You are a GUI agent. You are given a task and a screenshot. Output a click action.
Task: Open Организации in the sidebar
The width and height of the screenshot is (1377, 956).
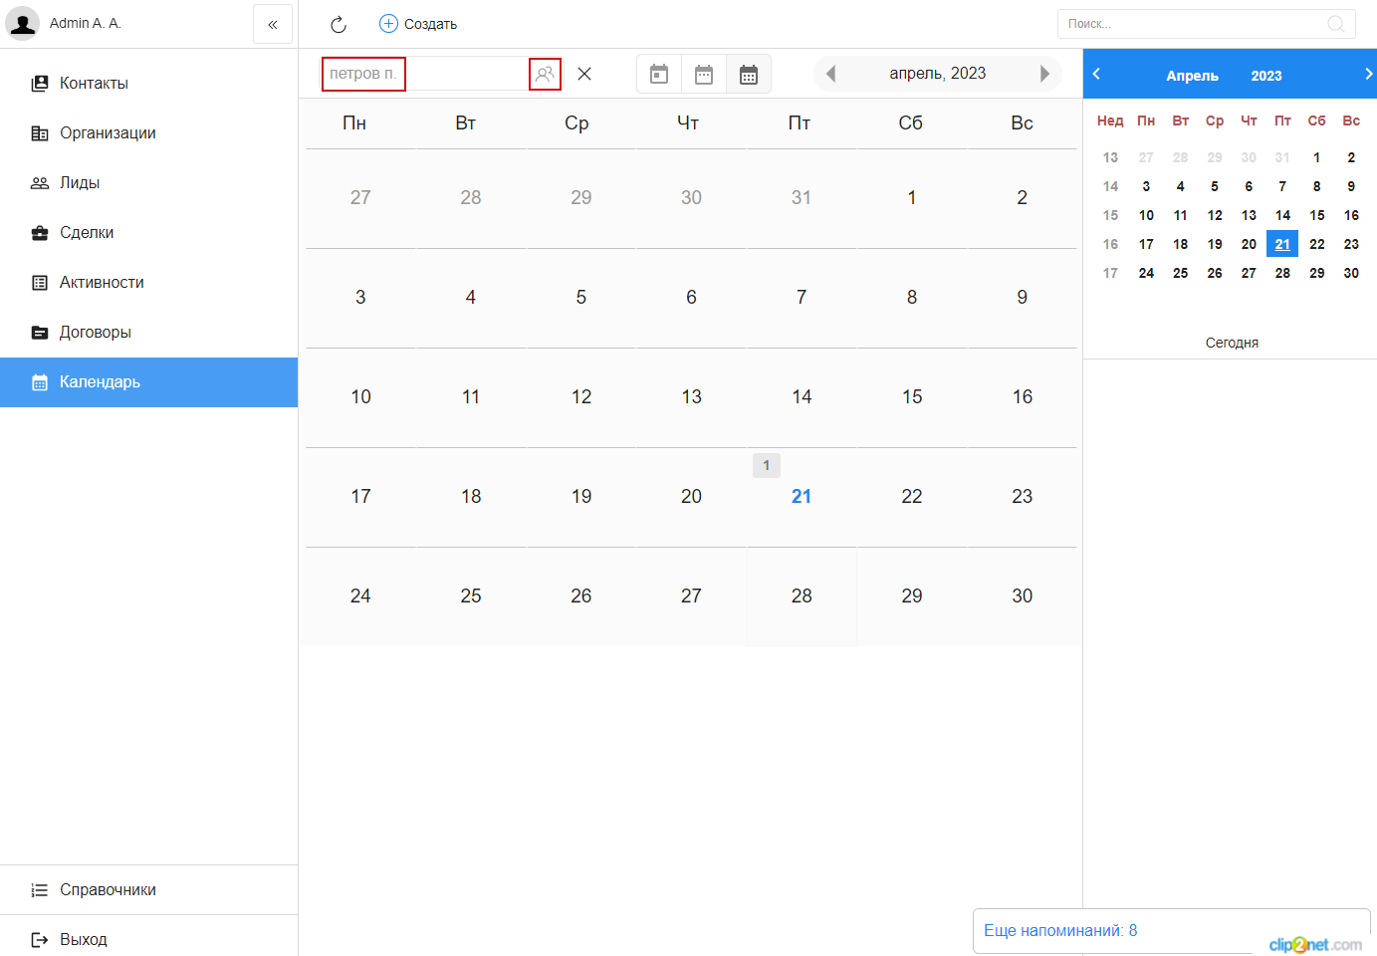point(149,133)
